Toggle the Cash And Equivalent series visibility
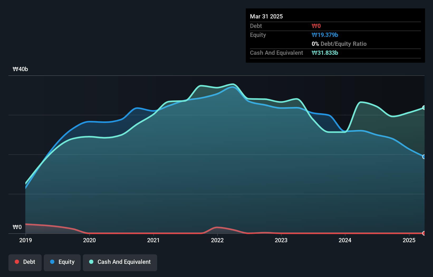The image size is (433, 277). point(120,263)
